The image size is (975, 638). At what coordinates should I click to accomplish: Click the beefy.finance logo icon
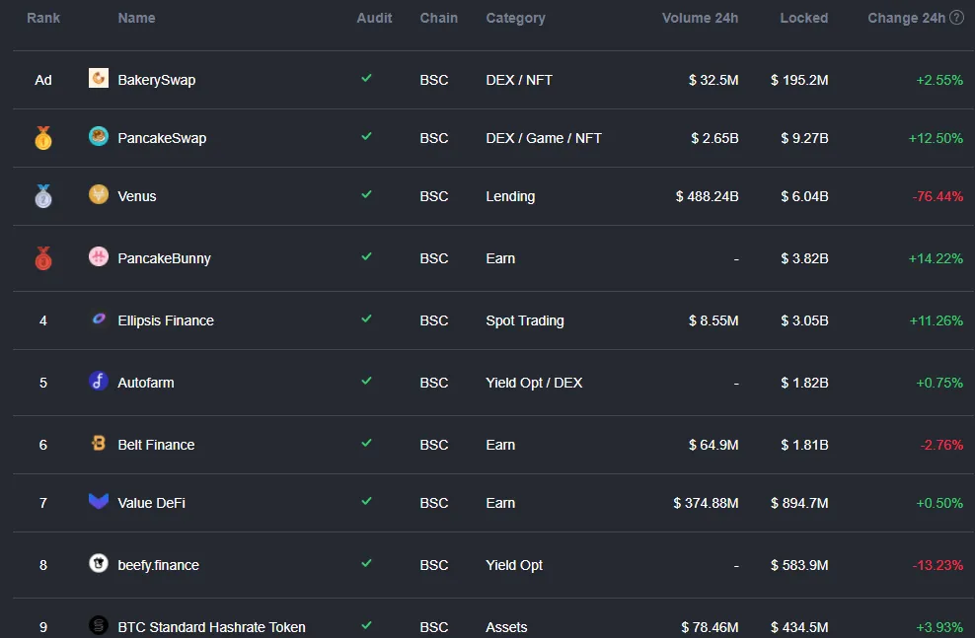tap(99, 563)
